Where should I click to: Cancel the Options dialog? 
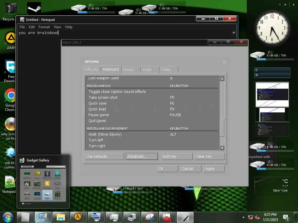point(191,169)
